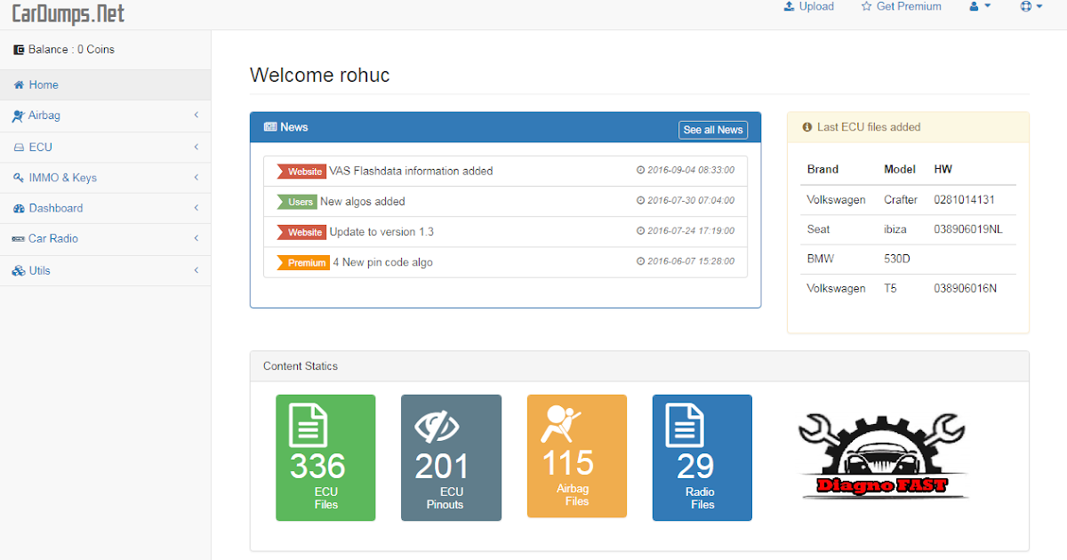Image resolution: width=1067 pixels, height=560 pixels.
Task: Click Get Premium star link
Action: (901, 6)
